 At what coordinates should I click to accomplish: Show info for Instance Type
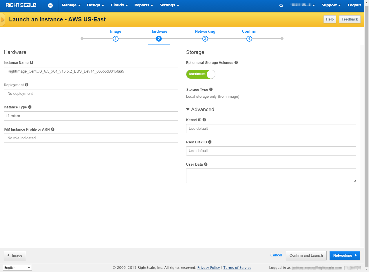pyautogui.click(x=30, y=107)
